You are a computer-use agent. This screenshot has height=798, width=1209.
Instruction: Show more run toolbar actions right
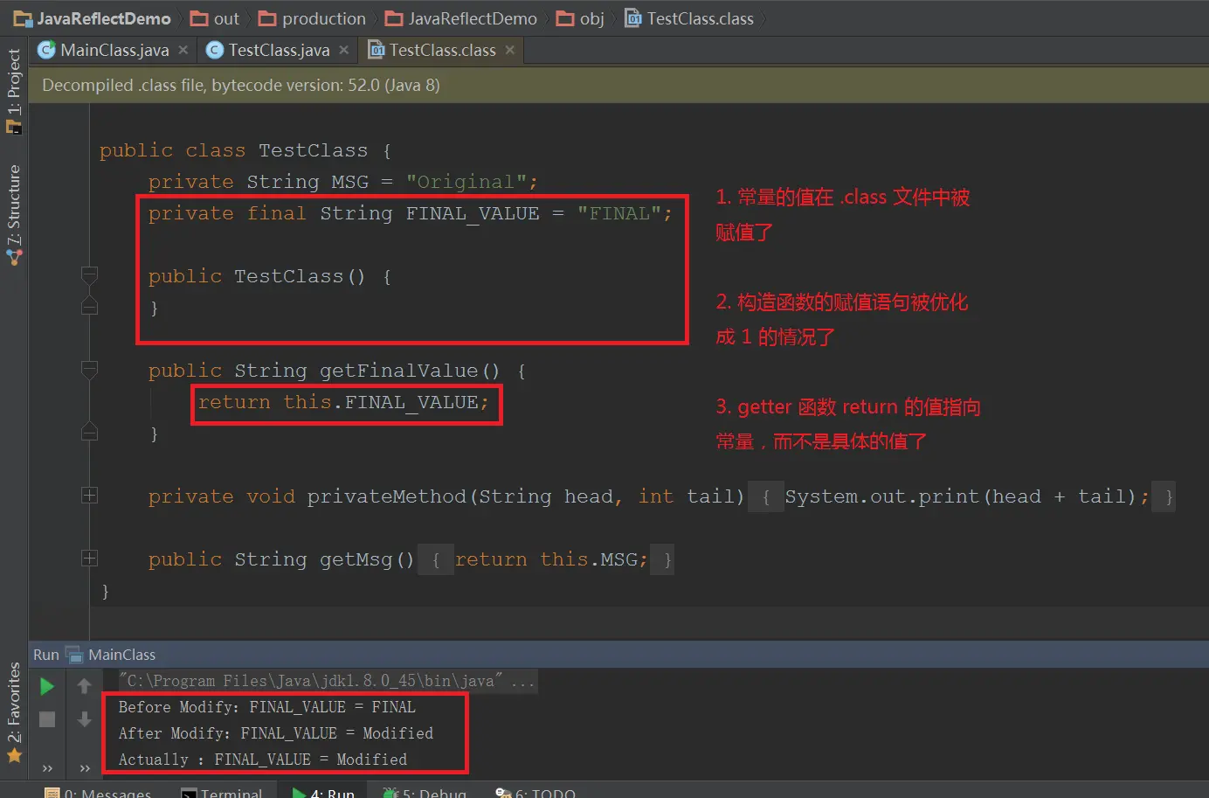click(x=85, y=768)
